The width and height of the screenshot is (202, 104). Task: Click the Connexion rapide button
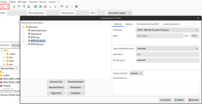(x=117, y=13)
